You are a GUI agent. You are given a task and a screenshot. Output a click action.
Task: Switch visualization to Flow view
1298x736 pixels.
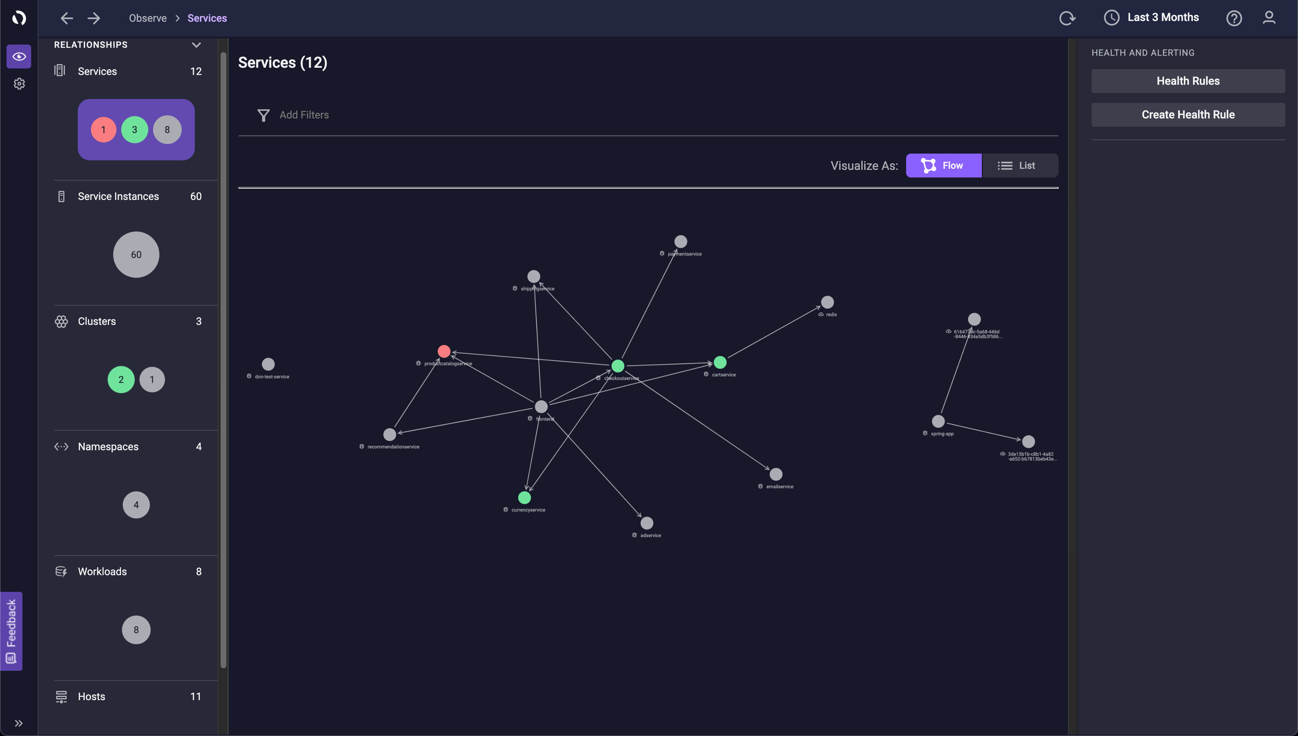[x=943, y=165]
